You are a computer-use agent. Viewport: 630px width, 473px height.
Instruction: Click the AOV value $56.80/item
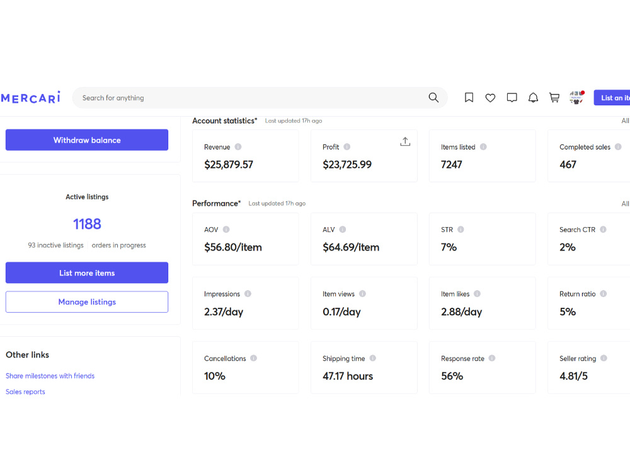233,247
